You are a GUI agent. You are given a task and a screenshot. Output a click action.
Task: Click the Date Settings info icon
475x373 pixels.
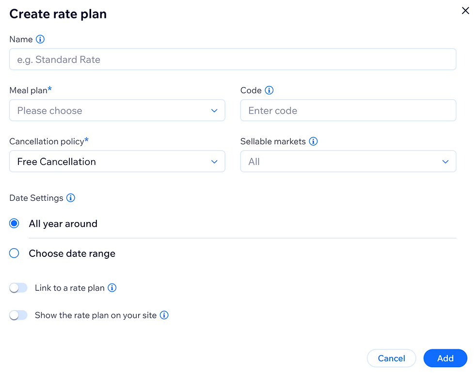click(x=71, y=198)
